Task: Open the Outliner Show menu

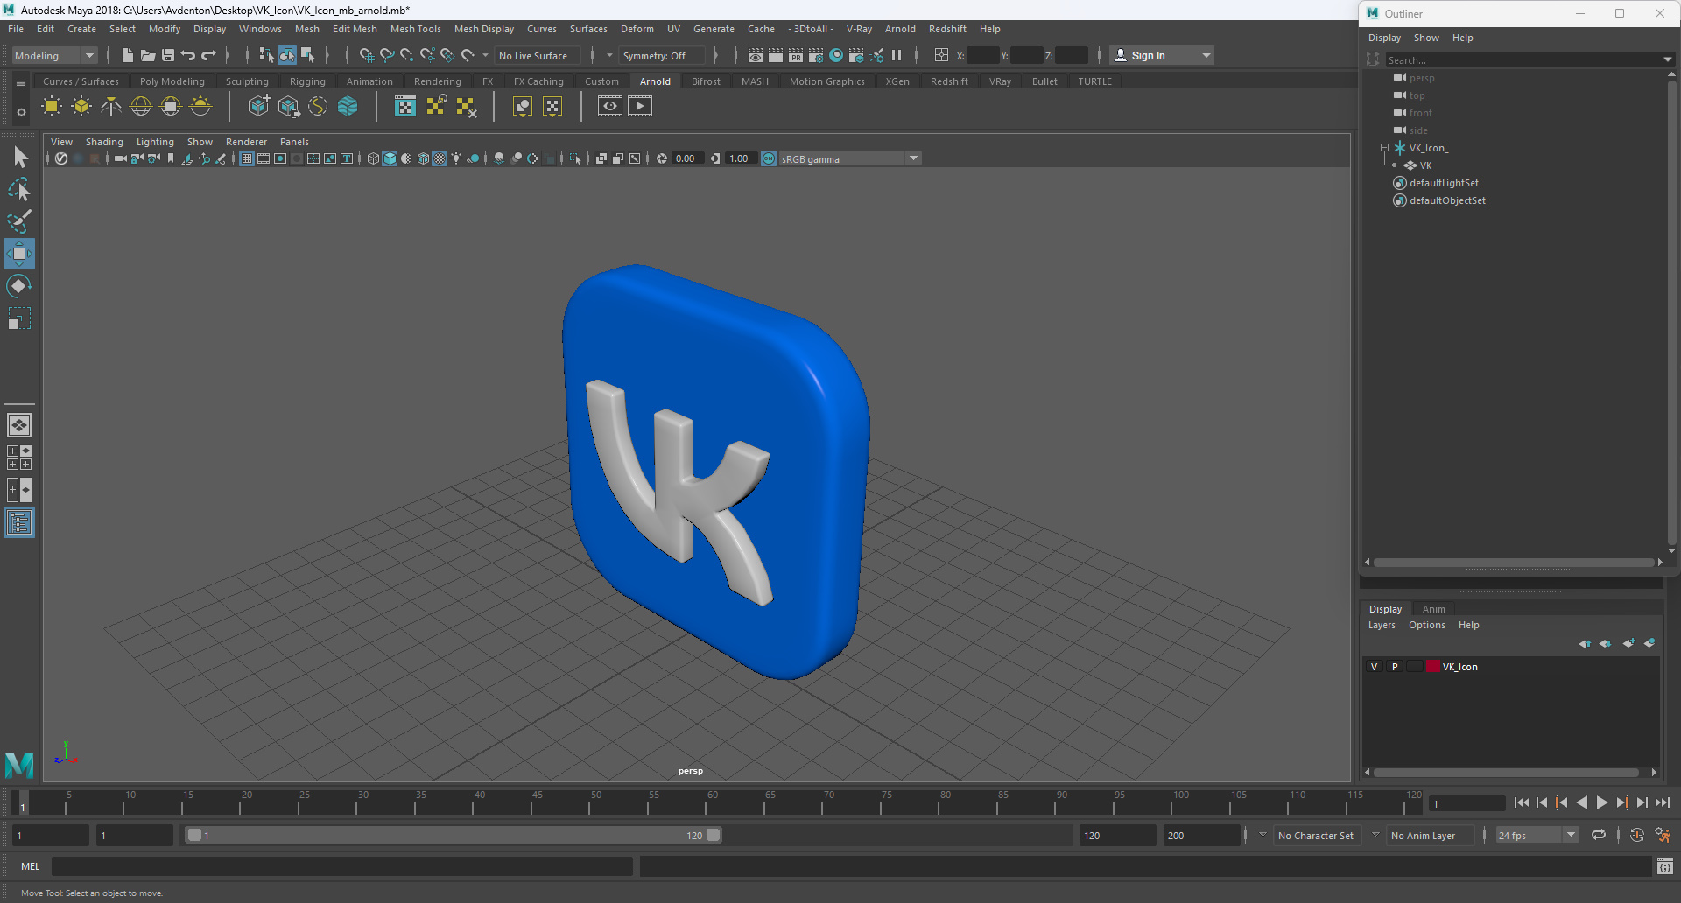Action: click(x=1426, y=38)
